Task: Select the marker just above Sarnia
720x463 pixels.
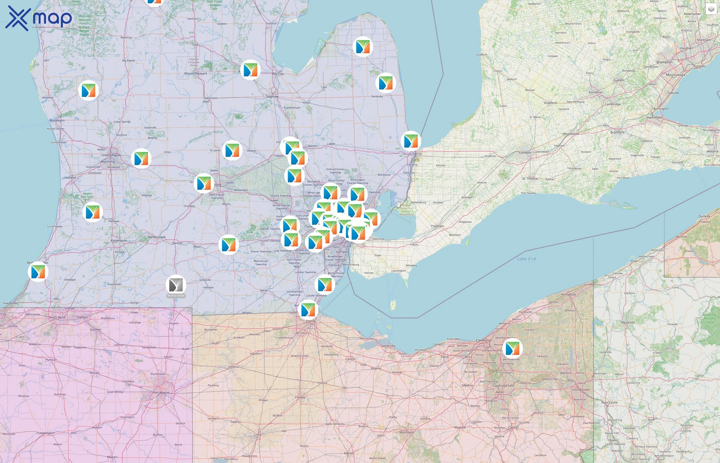Action: 411,141
